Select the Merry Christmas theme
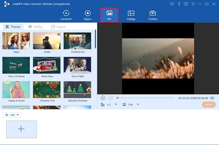Viewport: 219px width, 145px height. (16, 65)
